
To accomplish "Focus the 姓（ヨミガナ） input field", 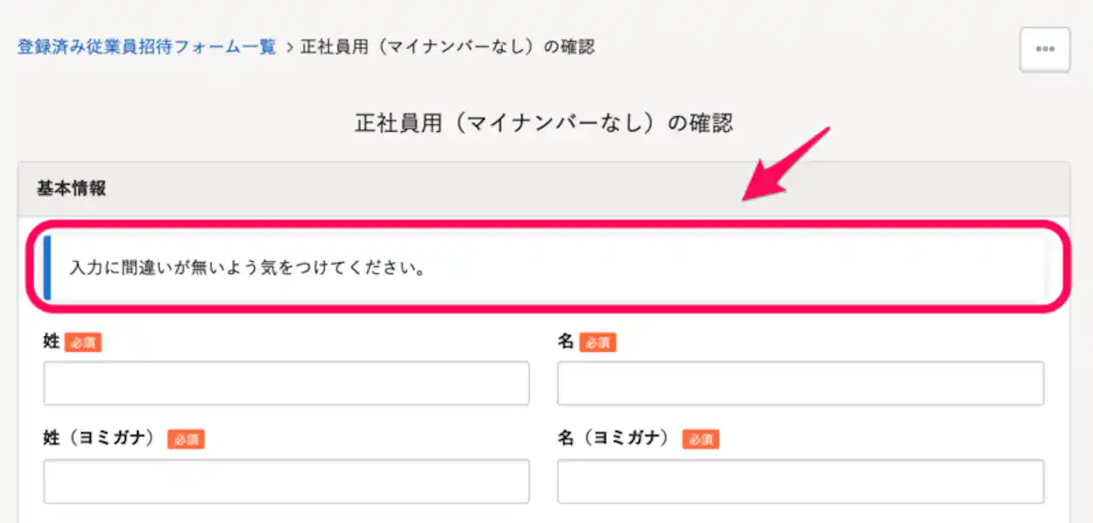I will pyautogui.click(x=285, y=480).
